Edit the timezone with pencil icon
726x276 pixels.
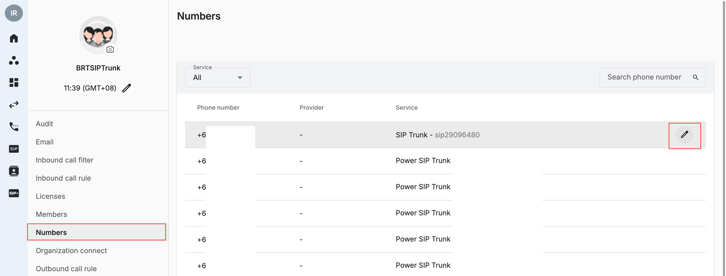pyautogui.click(x=127, y=88)
